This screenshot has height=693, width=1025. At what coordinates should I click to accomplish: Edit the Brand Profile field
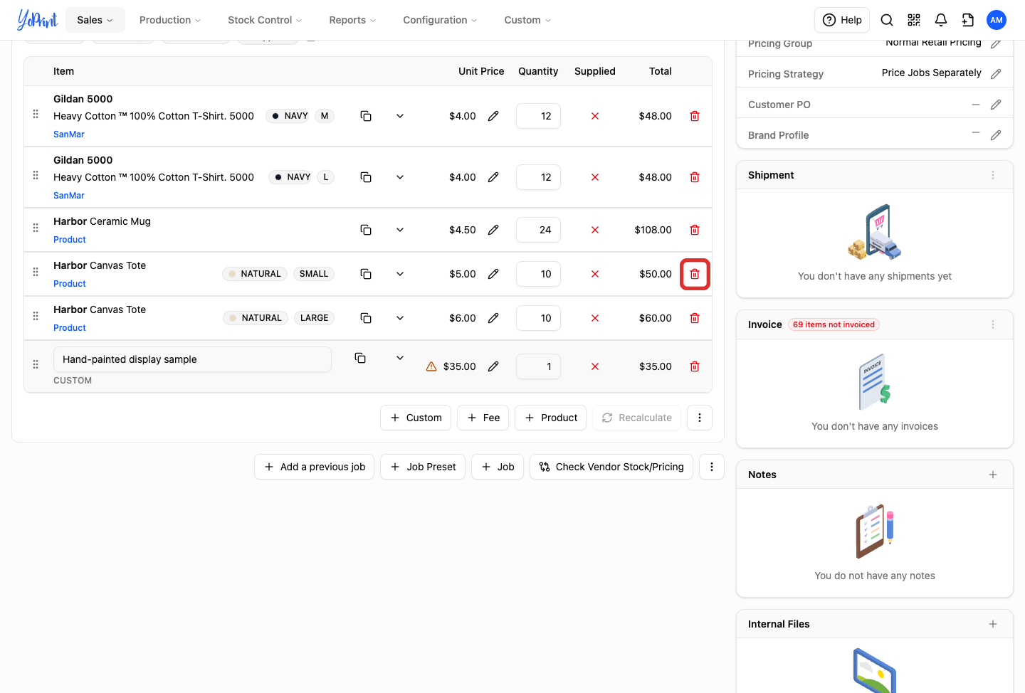[x=996, y=135]
